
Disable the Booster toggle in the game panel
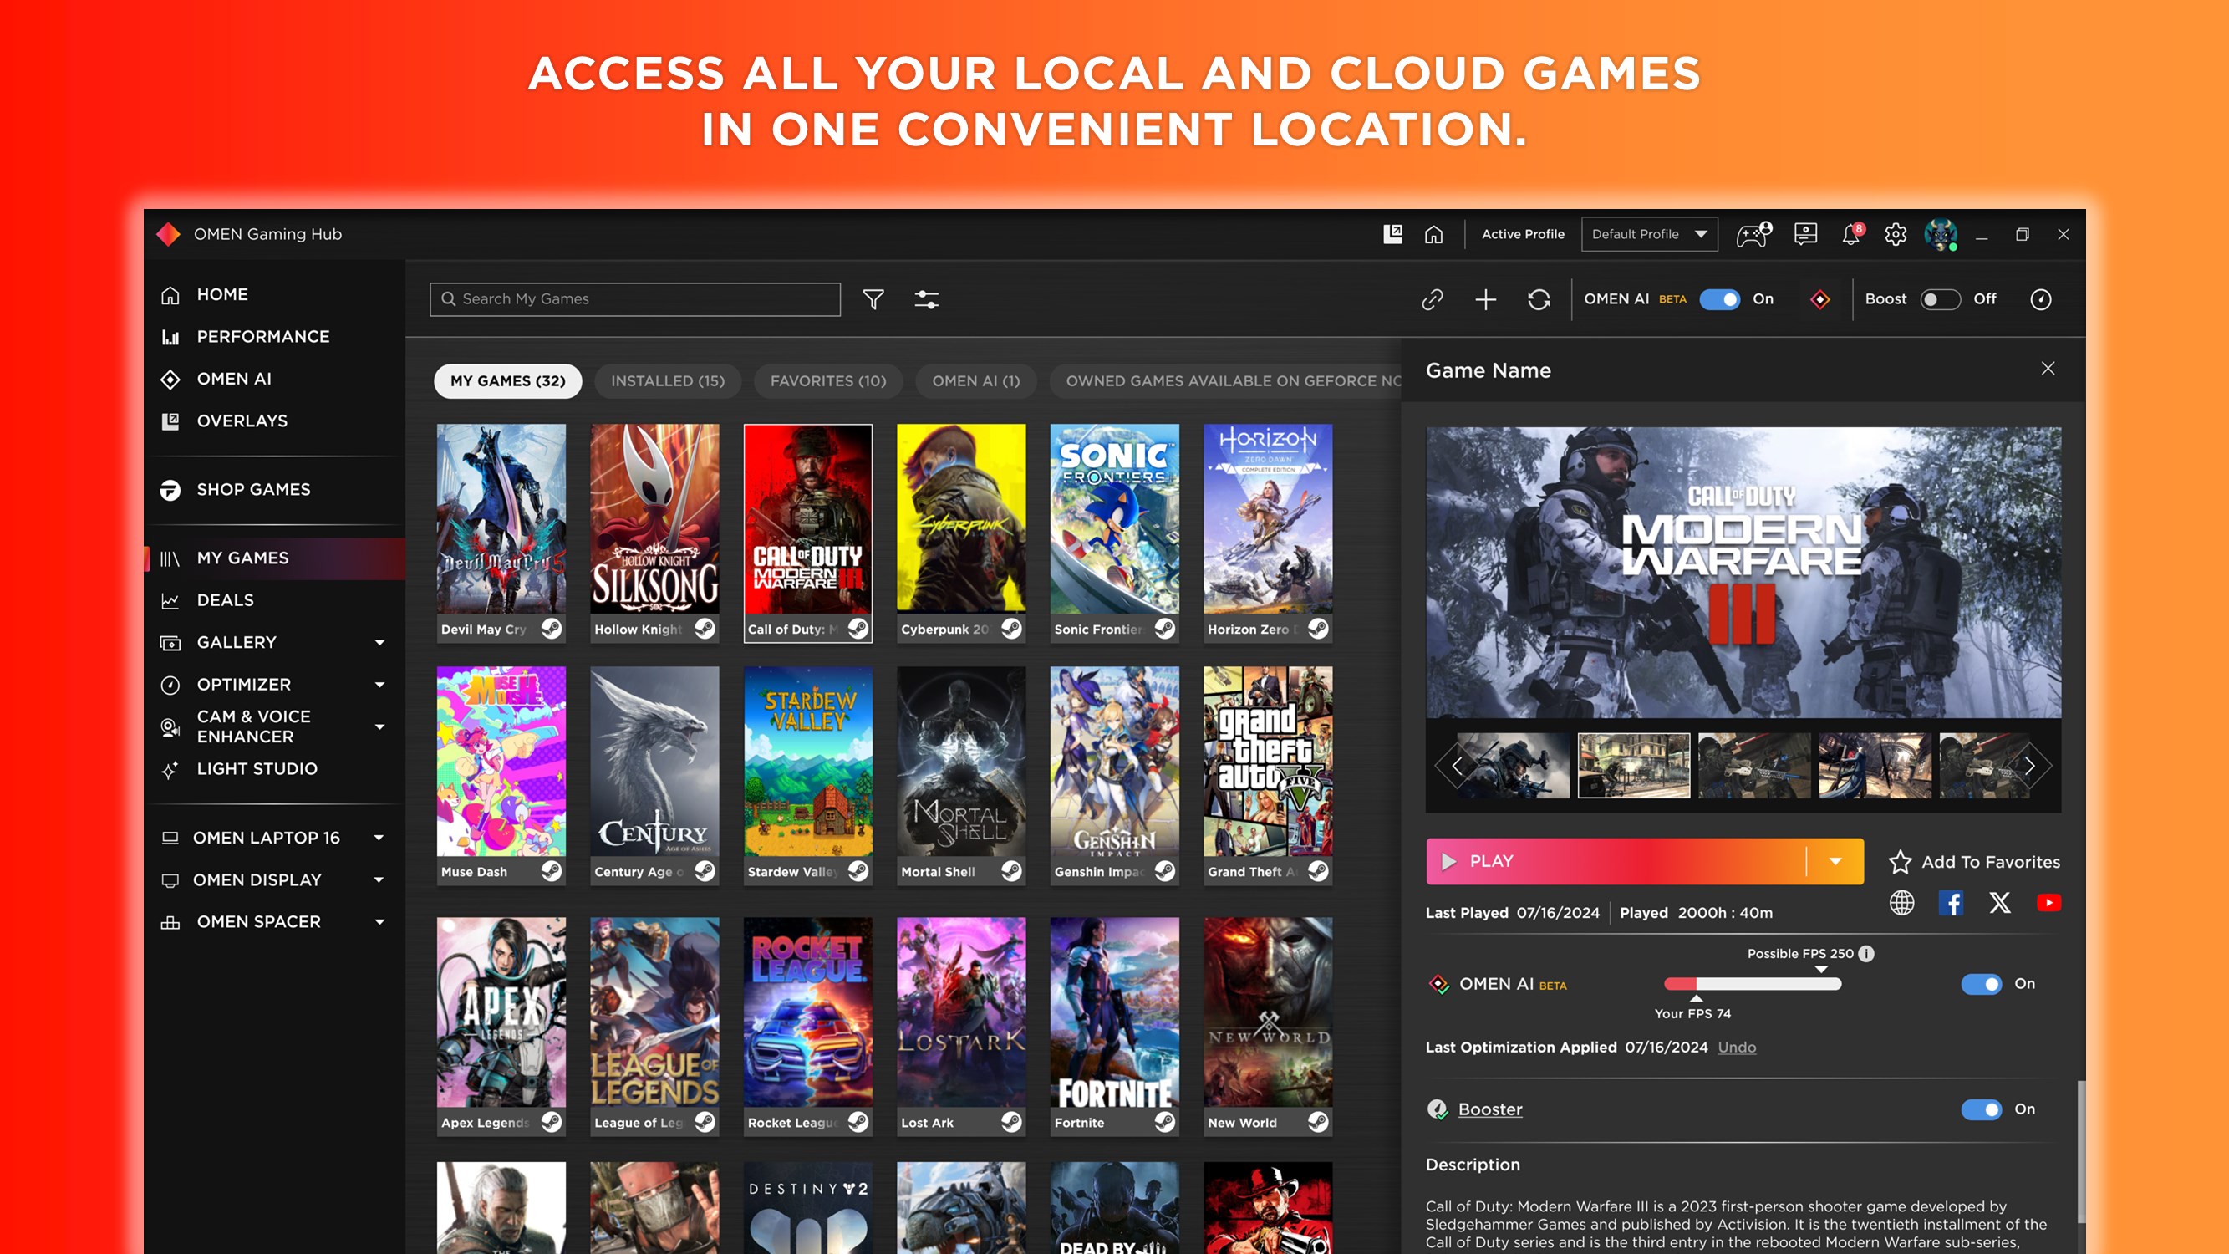coord(1982,1109)
